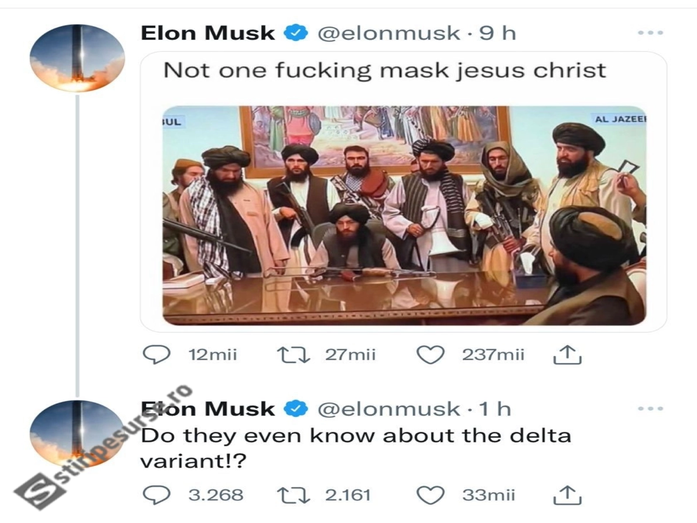Click the verified badge on second tweet
The height and width of the screenshot is (523, 697).
(296, 409)
